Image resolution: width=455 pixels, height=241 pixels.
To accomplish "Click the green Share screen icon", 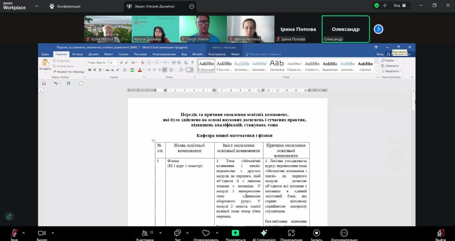I will click(235, 233).
